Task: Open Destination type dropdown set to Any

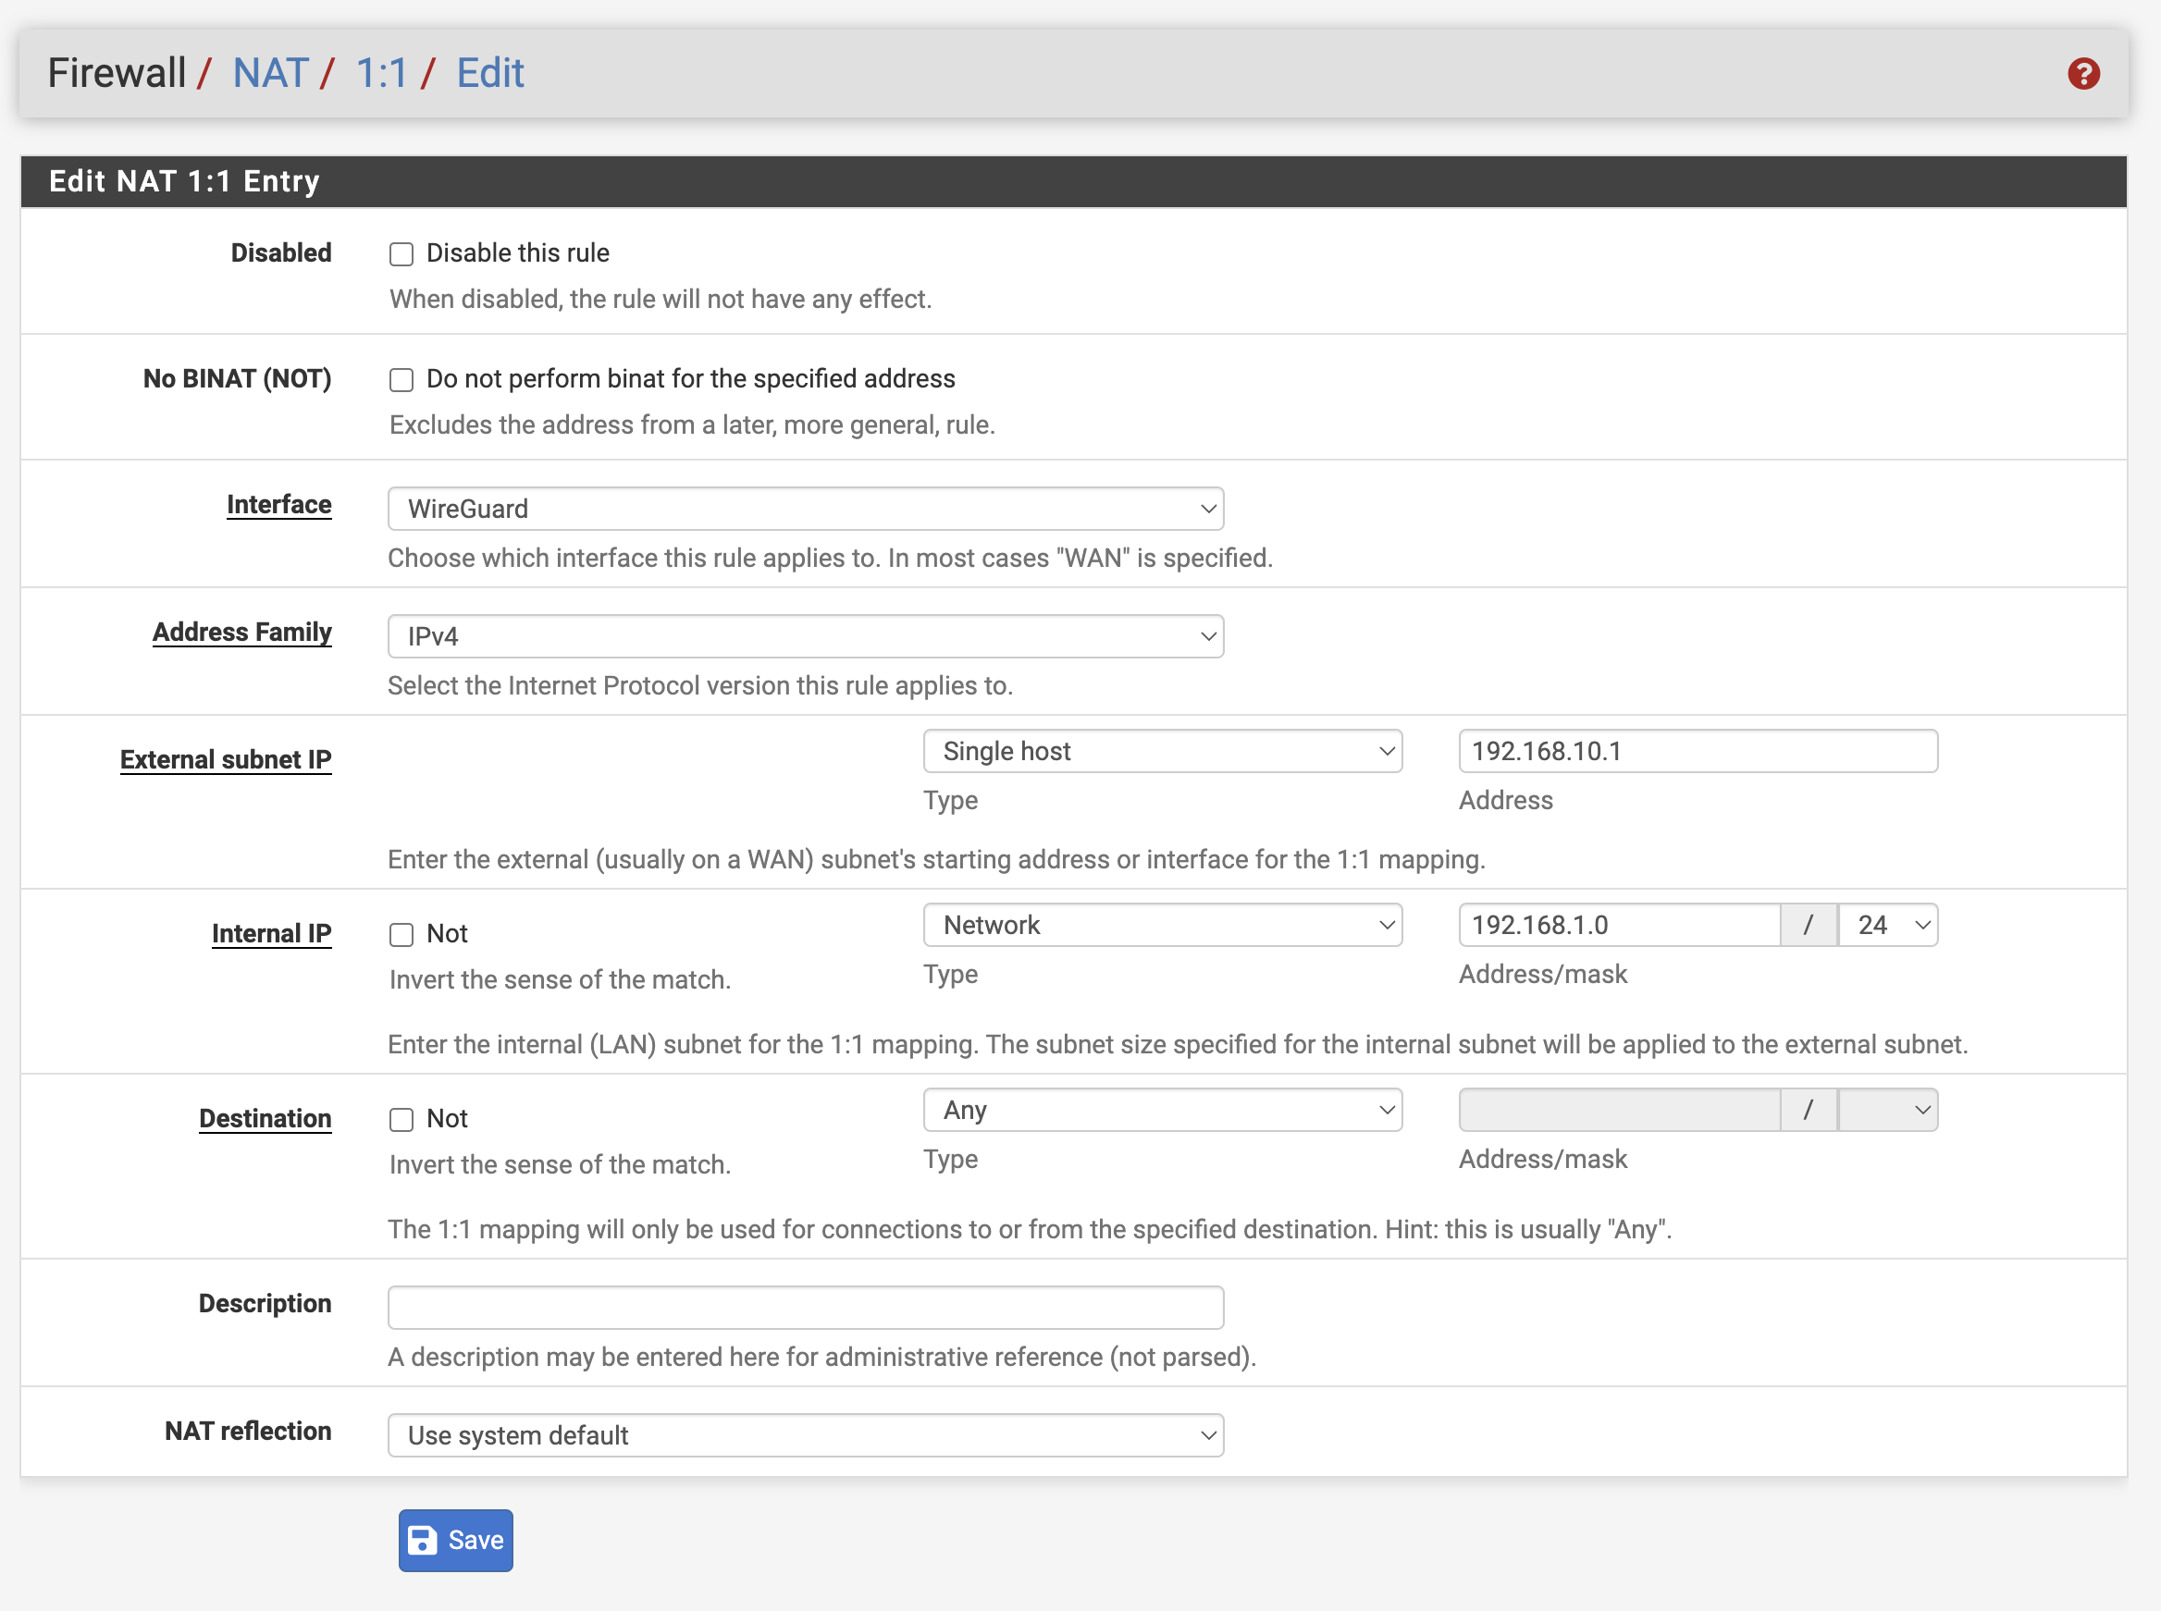Action: 1162,1111
